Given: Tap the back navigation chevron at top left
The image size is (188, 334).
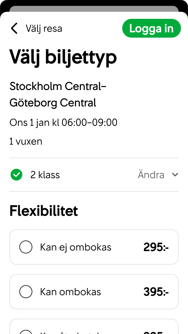Looking at the screenshot, I should (x=14, y=28).
